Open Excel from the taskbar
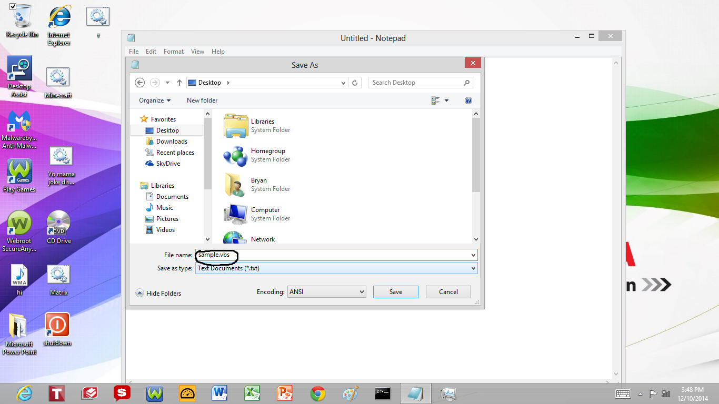 pyautogui.click(x=252, y=393)
